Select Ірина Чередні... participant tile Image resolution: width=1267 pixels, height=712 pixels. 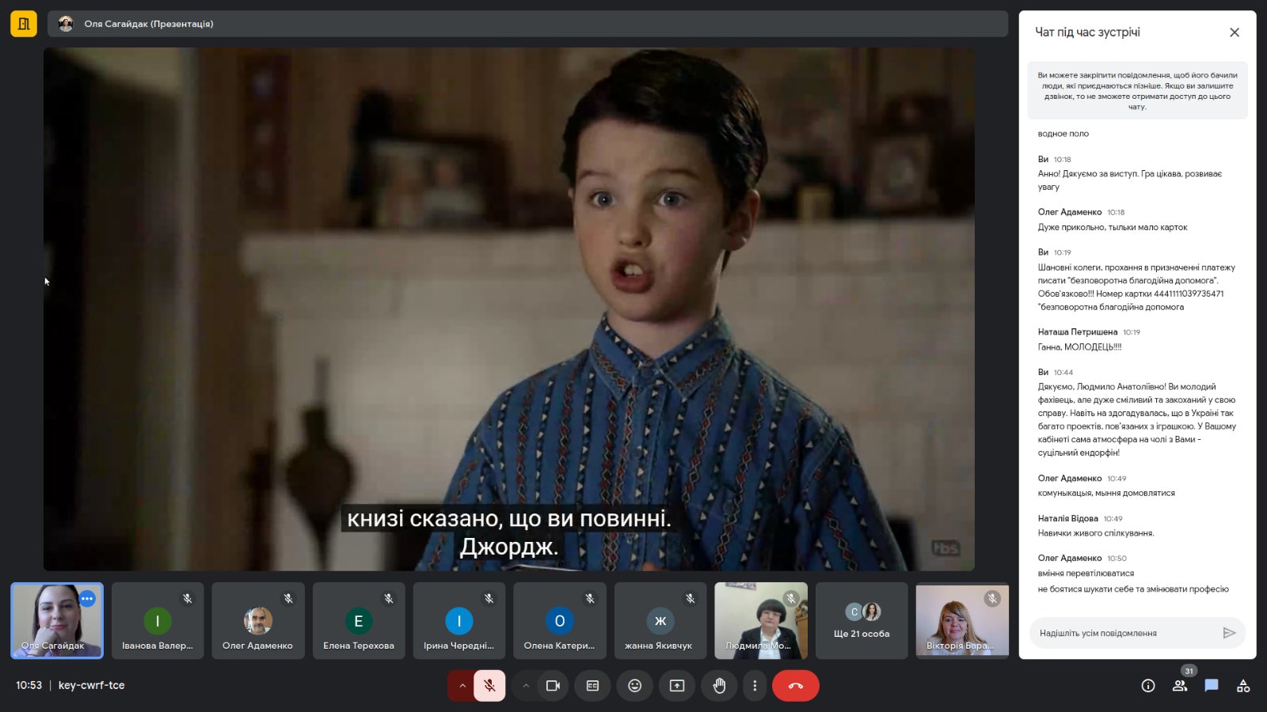pyautogui.click(x=459, y=621)
